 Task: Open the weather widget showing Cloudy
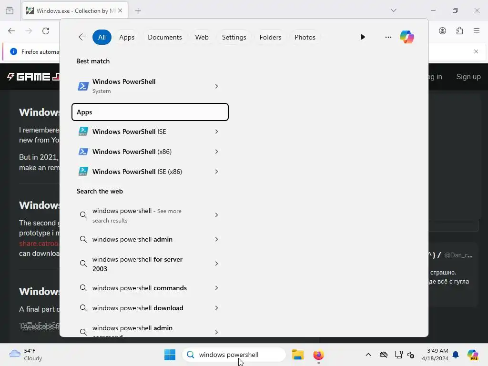click(x=26, y=355)
